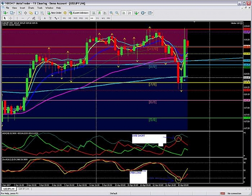Expand the Indicators dropdown arrow

click(139, 13)
